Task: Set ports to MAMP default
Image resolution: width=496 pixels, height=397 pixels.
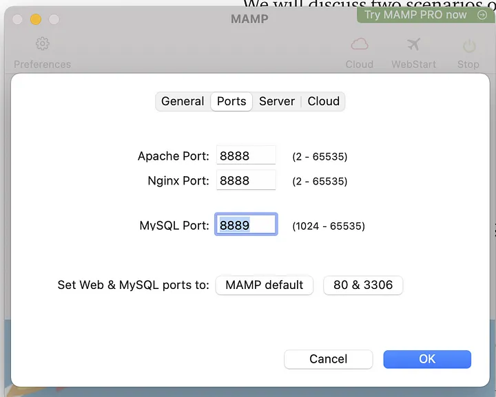Action: [264, 286]
